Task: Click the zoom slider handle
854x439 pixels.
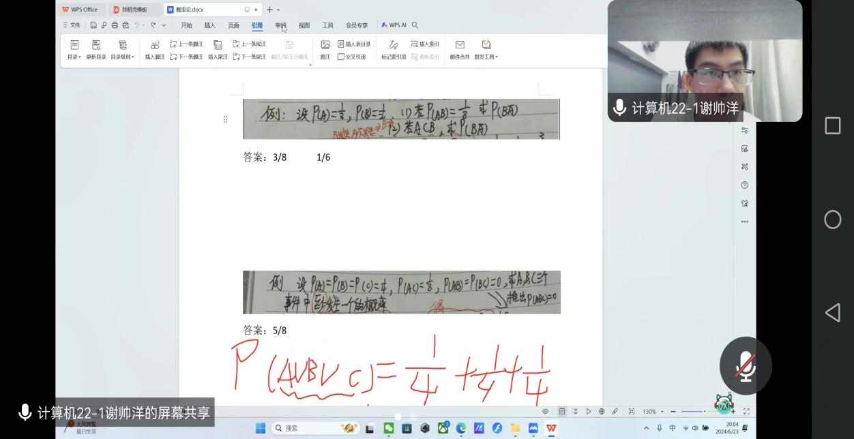Action: coord(705,412)
